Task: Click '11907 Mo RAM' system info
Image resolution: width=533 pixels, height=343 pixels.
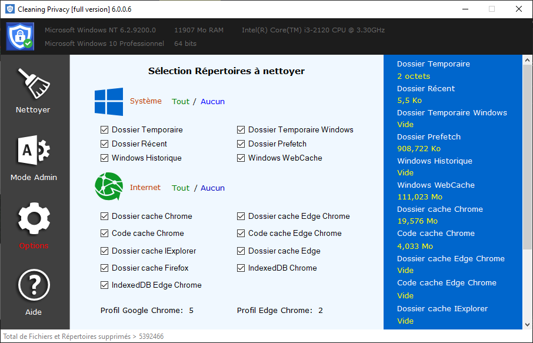Action: (199, 30)
